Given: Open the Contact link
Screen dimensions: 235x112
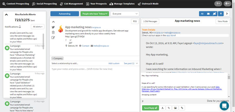Looking at the screenshot, I should pyautogui.click(x=85, y=46).
